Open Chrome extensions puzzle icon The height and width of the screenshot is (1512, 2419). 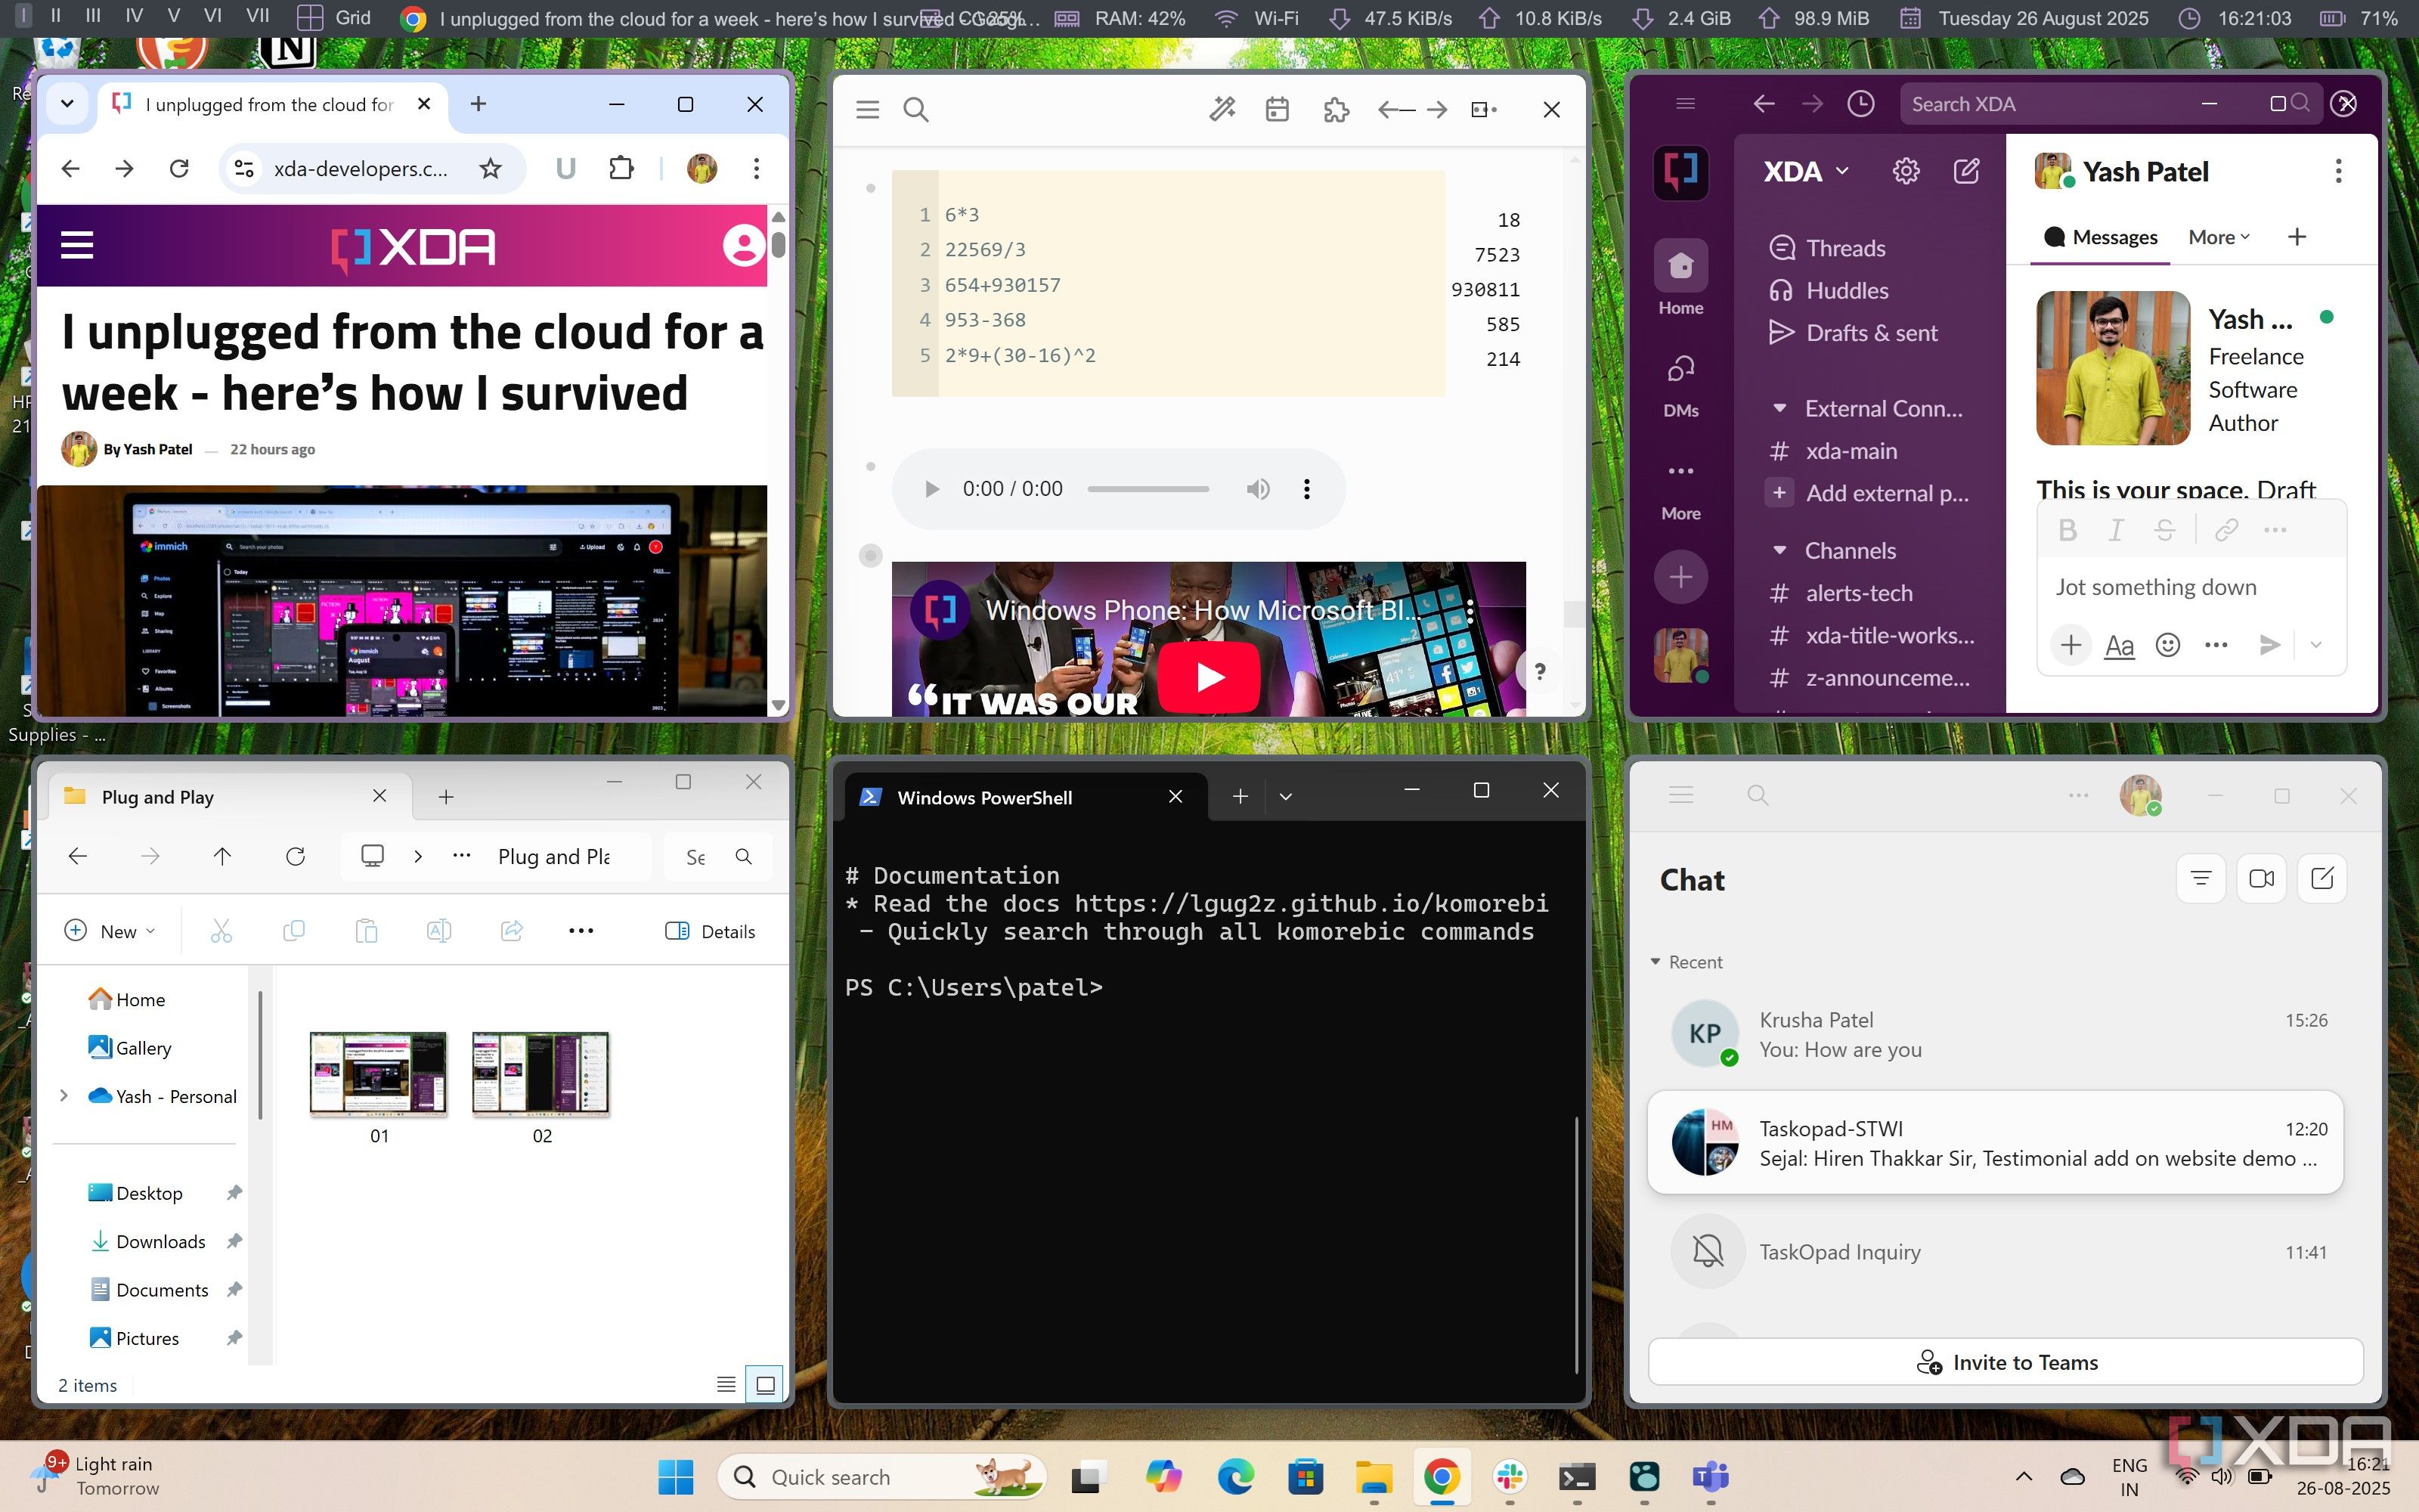(x=621, y=169)
